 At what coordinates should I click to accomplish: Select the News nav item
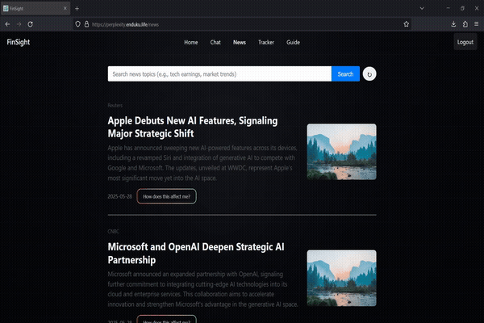pos(240,42)
